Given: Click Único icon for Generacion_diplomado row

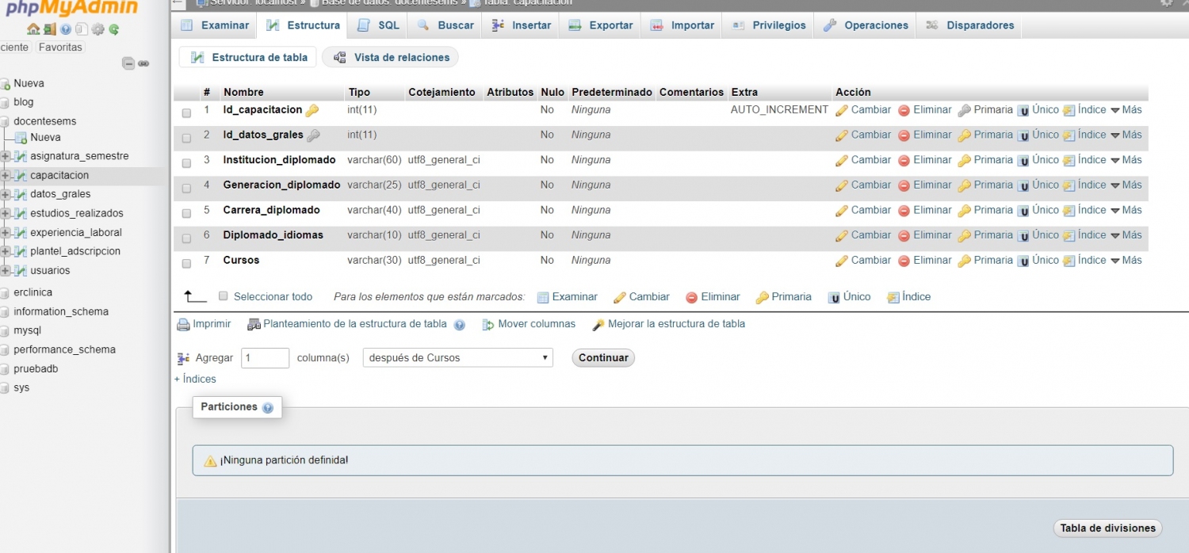Looking at the screenshot, I should 1023,185.
